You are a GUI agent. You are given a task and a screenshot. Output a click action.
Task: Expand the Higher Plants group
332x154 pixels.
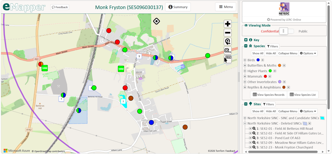(245, 71)
